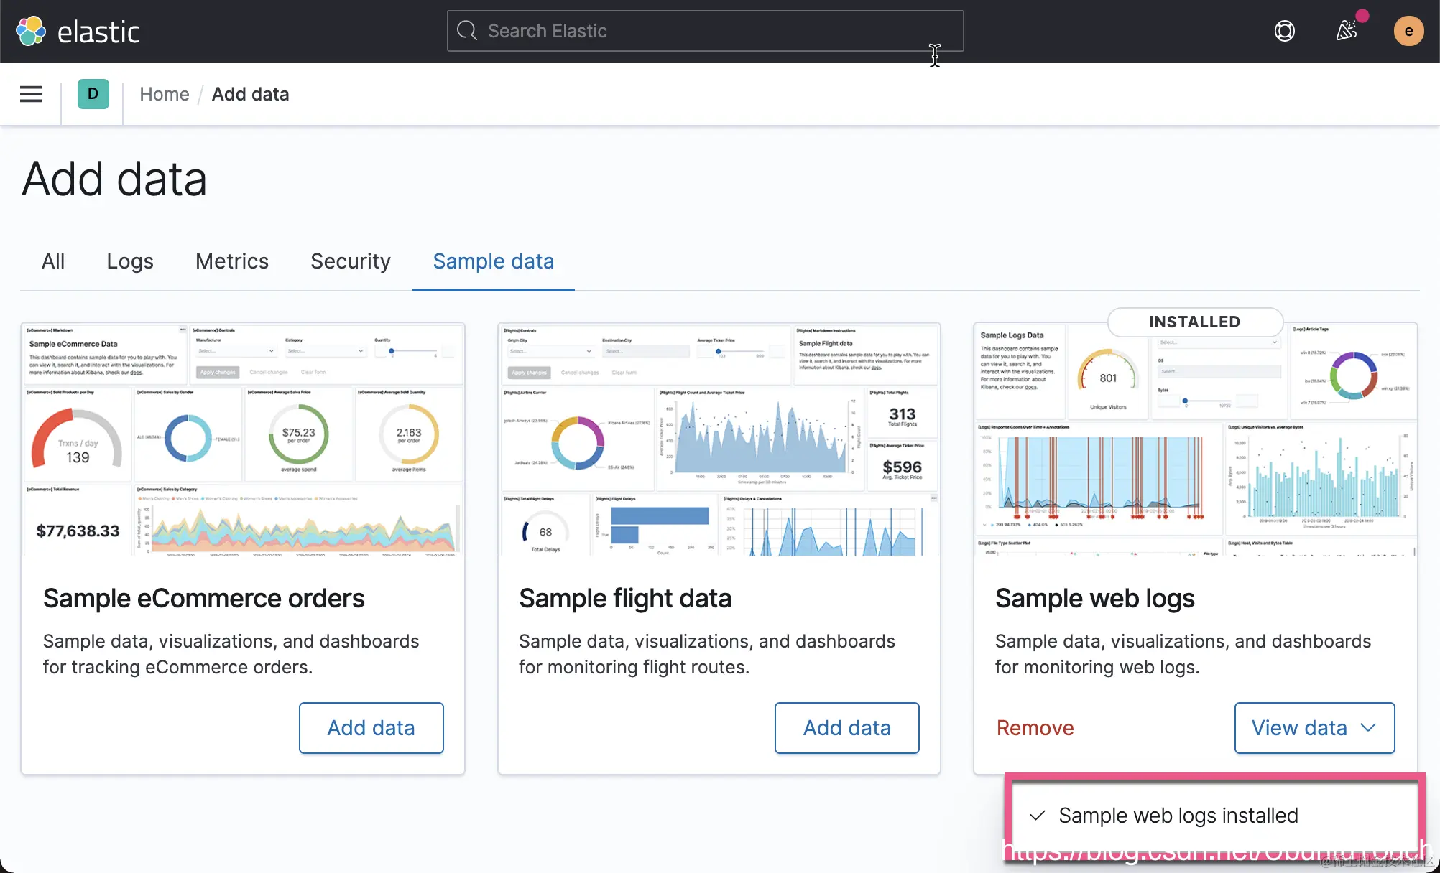Open the newsfeed celebration icon
The width and height of the screenshot is (1440, 873).
pos(1346,31)
